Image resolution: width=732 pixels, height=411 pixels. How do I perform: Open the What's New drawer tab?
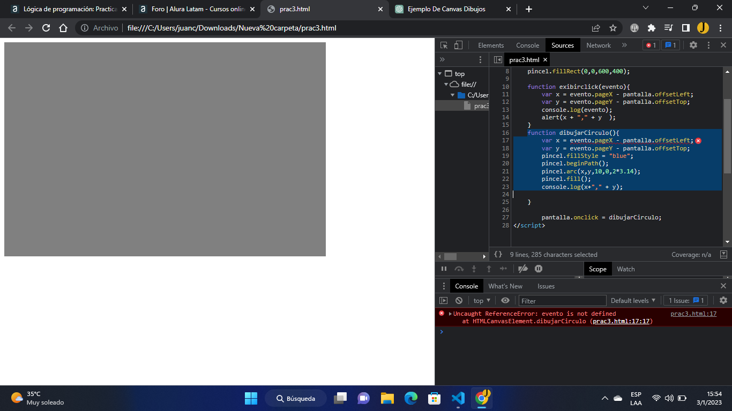point(505,286)
